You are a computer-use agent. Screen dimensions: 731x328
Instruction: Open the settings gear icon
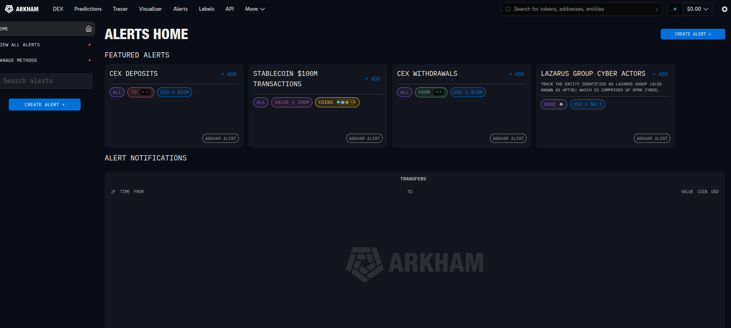tap(724, 9)
